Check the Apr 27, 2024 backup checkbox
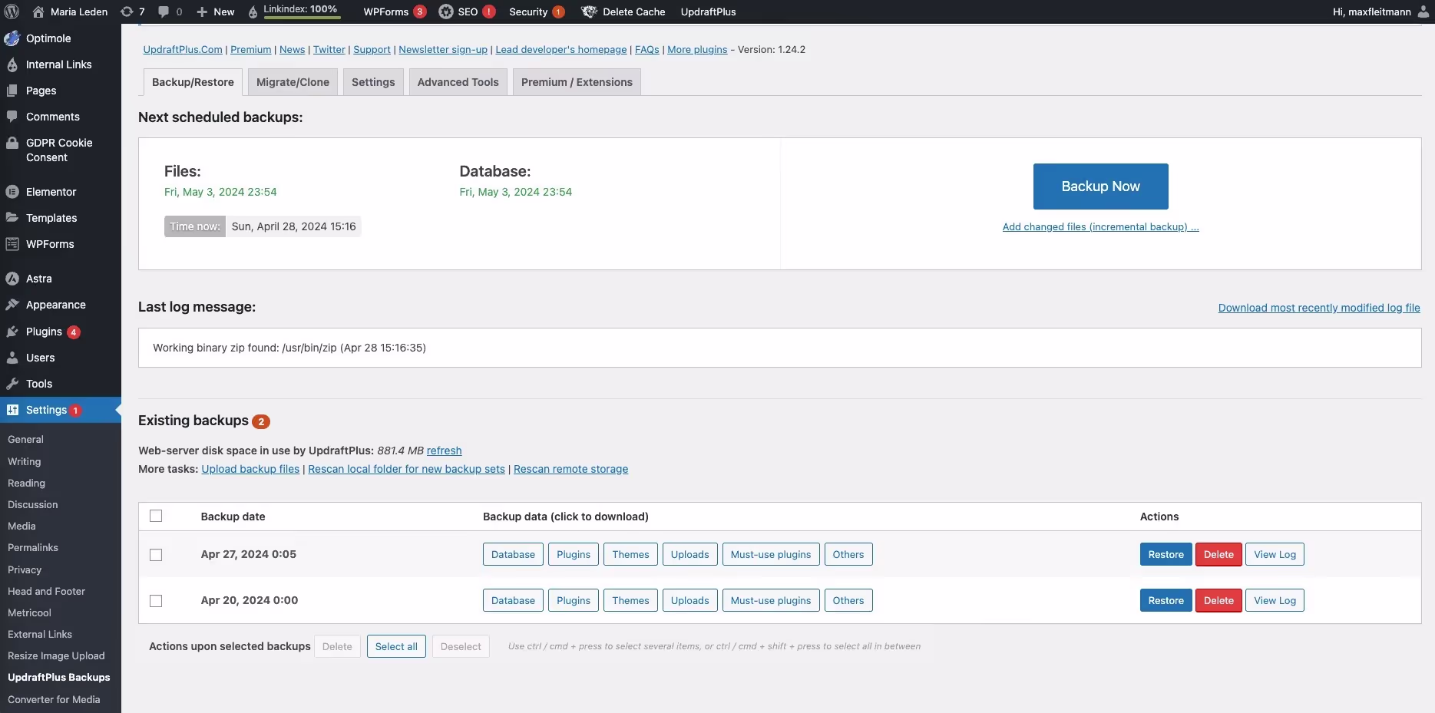This screenshot has height=713, width=1435. point(156,555)
